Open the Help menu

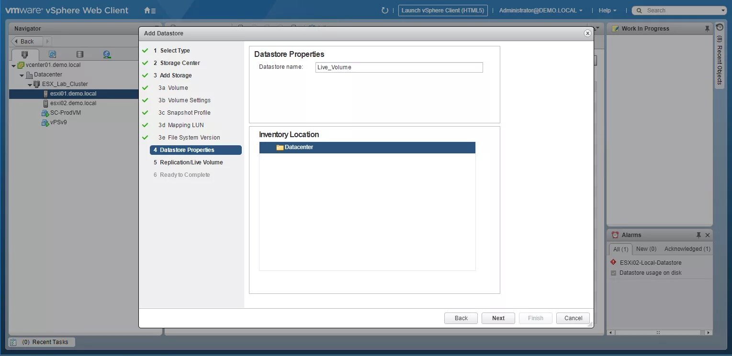pos(607,10)
